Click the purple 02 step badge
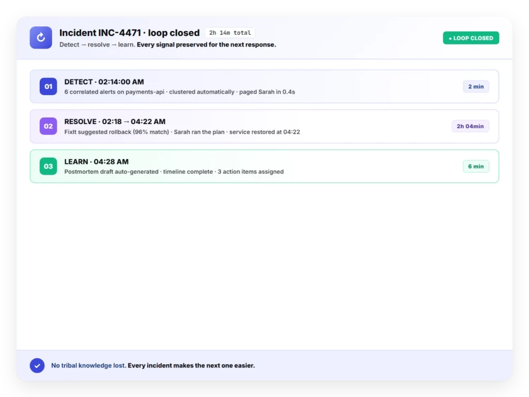This screenshot has width=529, height=397. tap(48, 126)
